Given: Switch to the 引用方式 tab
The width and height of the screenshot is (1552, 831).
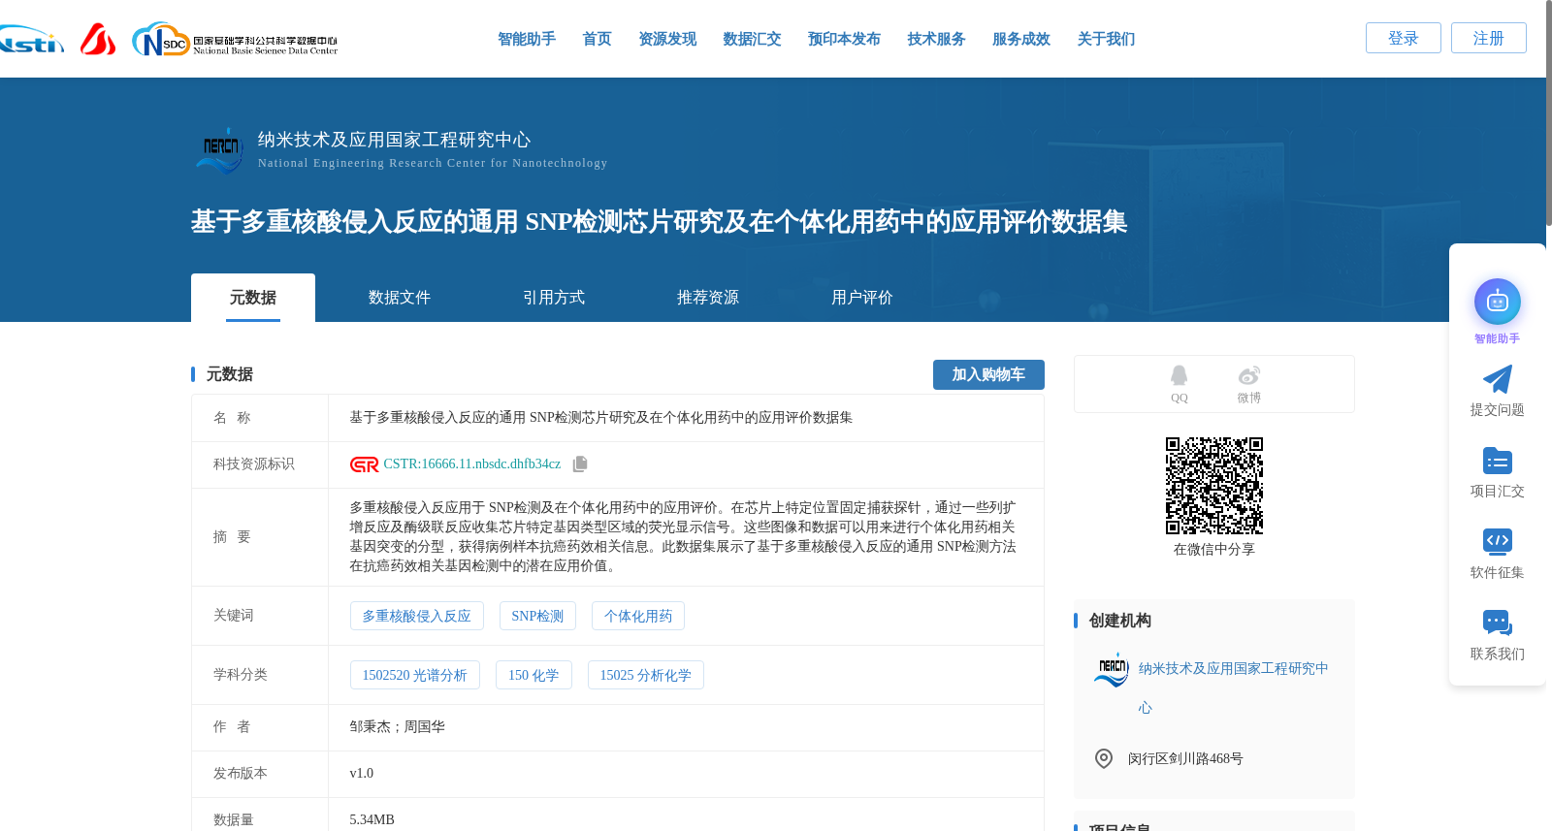Looking at the screenshot, I should click(554, 298).
